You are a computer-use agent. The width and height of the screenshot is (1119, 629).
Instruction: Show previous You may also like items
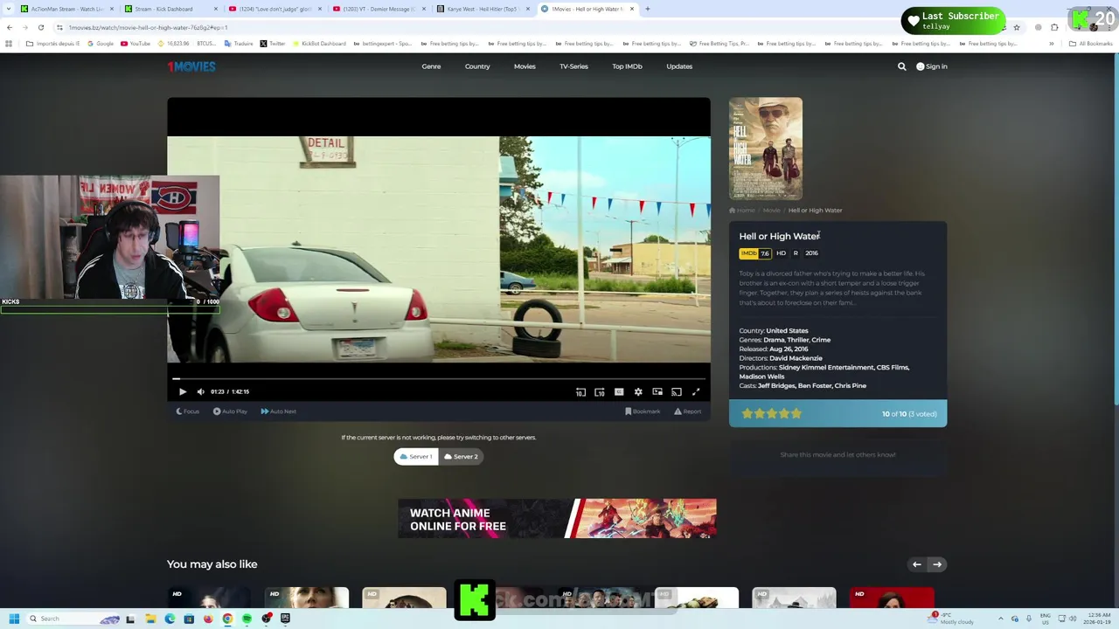[917, 564]
